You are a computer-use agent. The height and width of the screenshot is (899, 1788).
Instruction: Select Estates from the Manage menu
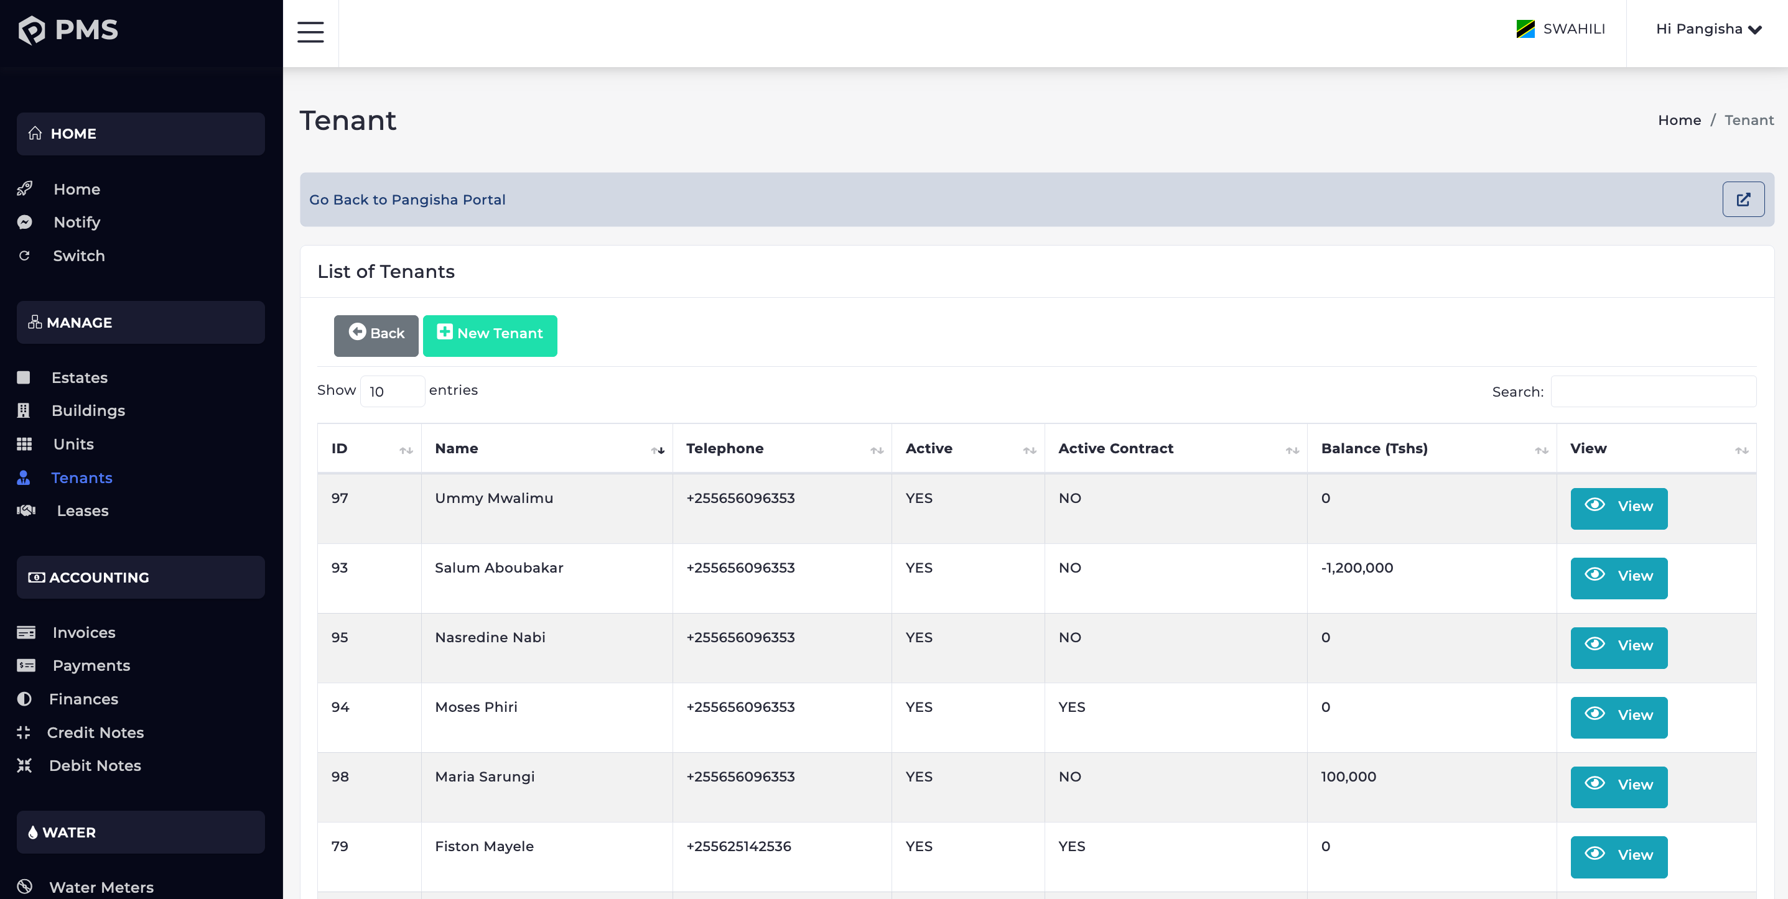click(x=79, y=377)
